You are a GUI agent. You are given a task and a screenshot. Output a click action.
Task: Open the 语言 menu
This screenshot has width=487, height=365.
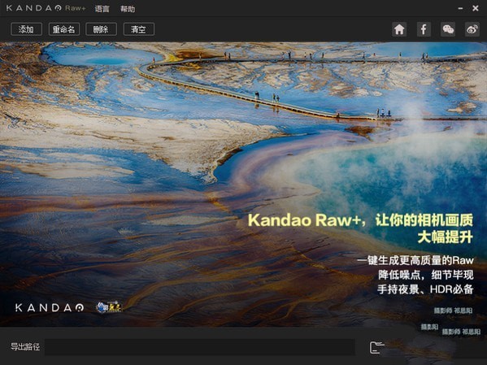[102, 9]
